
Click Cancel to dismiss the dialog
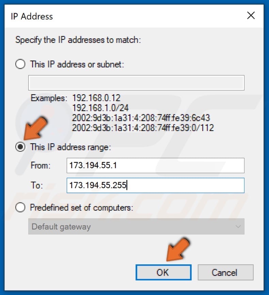(x=225, y=272)
